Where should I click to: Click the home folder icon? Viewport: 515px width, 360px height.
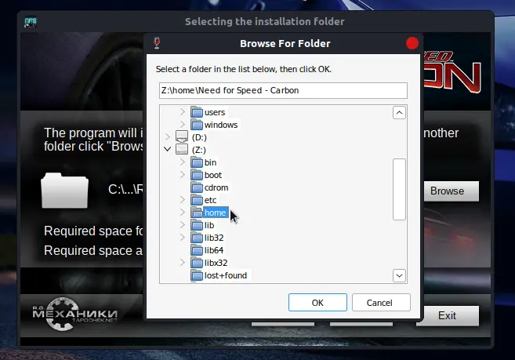197,213
